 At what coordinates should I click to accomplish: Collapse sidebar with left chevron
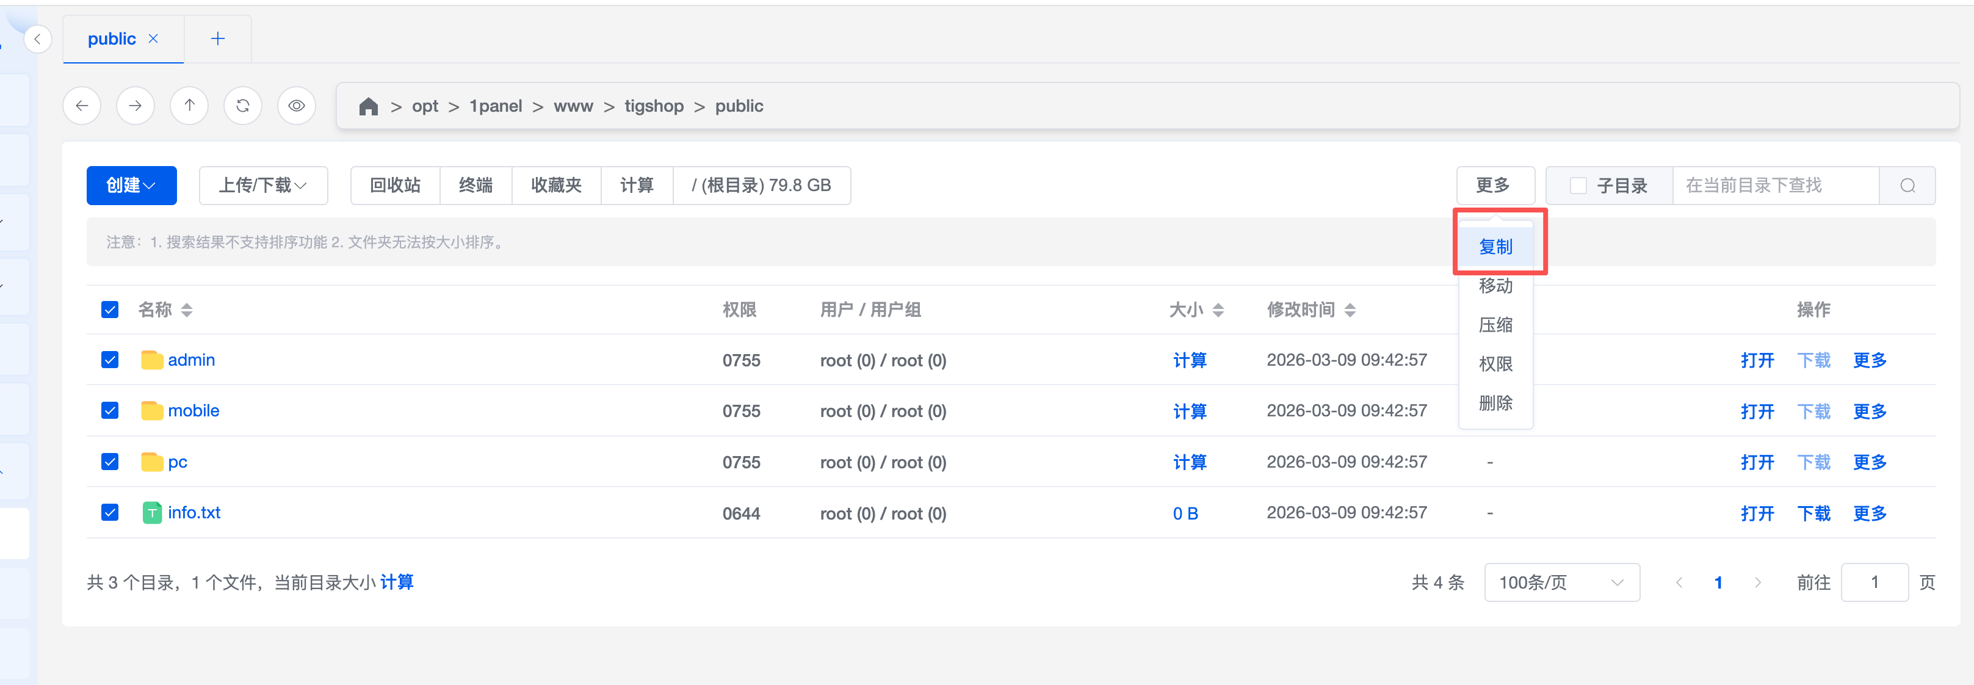click(38, 39)
